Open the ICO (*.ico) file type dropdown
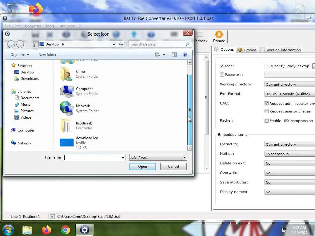The image size is (315, 236). 158,157
